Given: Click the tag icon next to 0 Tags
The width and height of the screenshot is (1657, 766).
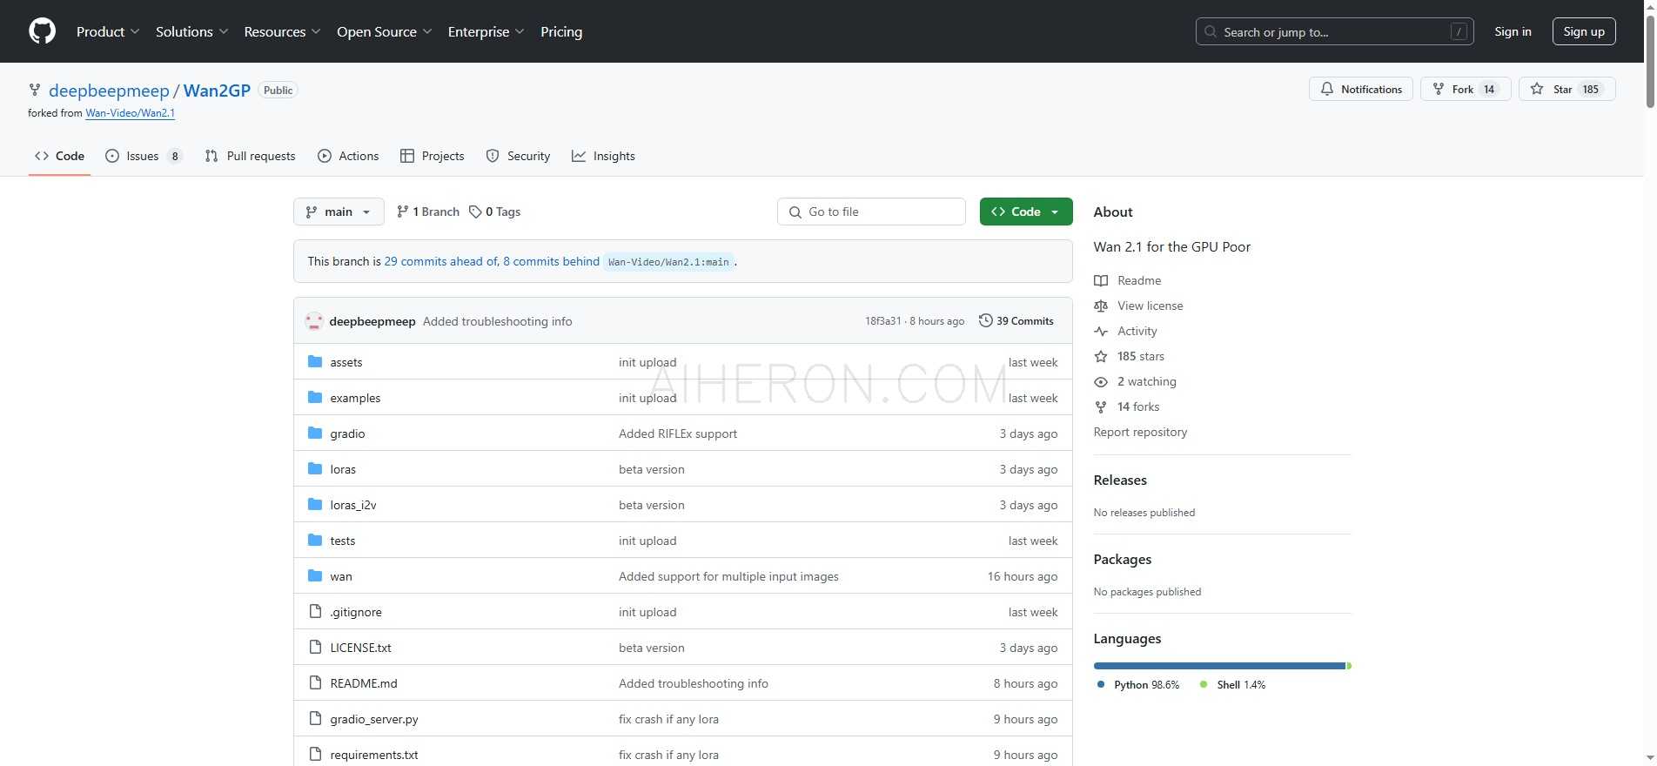Looking at the screenshot, I should point(475,212).
